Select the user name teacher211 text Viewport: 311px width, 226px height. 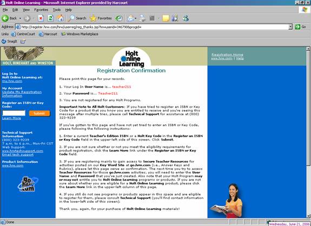[121, 87]
